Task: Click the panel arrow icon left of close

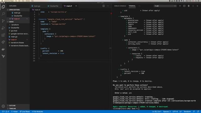Action: coord(193,6)
